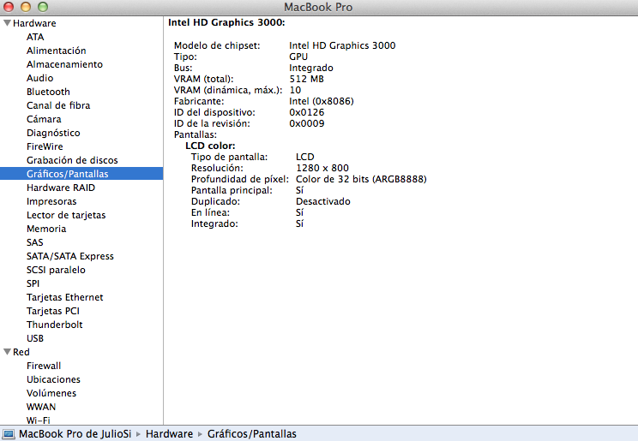Show Memoria details
The height and width of the screenshot is (441, 638).
(x=46, y=229)
